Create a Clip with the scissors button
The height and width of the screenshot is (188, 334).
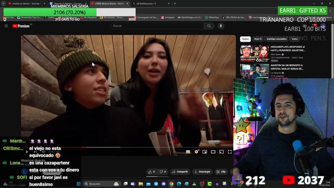click(221, 172)
